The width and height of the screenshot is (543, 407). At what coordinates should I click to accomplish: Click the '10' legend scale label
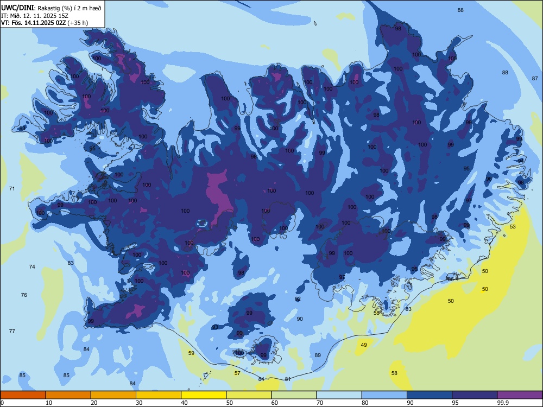click(49, 403)
